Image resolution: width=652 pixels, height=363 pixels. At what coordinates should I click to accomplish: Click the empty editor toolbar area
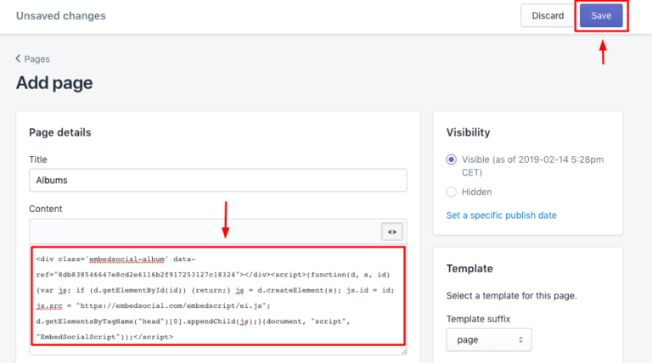point(204,232)
